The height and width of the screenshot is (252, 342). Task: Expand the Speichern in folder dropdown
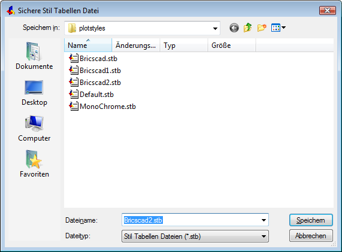click(x=215, y=28)
